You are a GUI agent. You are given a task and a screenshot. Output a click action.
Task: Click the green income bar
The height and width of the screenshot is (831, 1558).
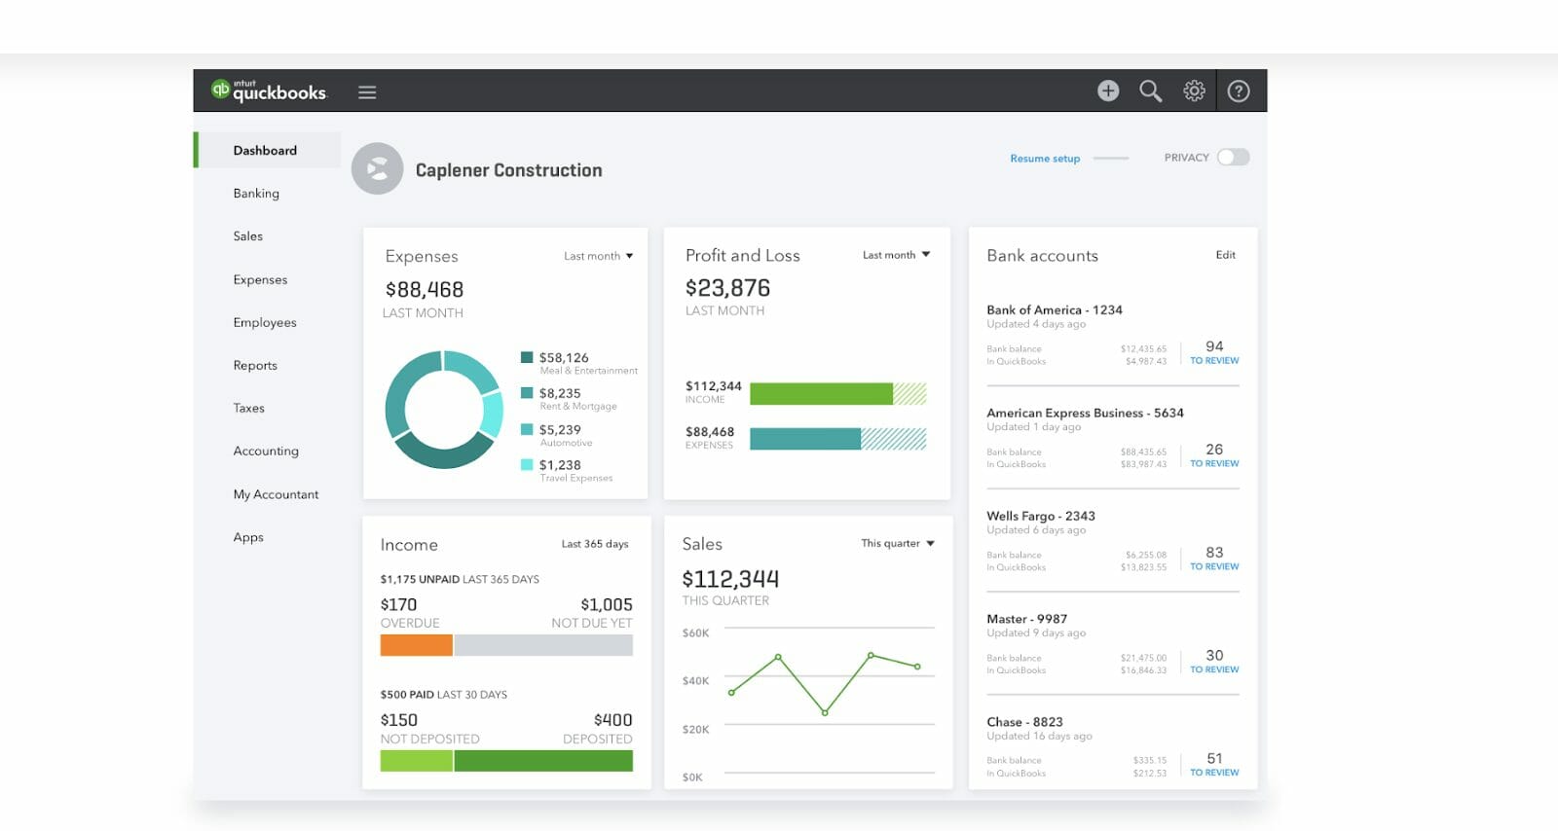pyautogui.click(x=821, y=393)
